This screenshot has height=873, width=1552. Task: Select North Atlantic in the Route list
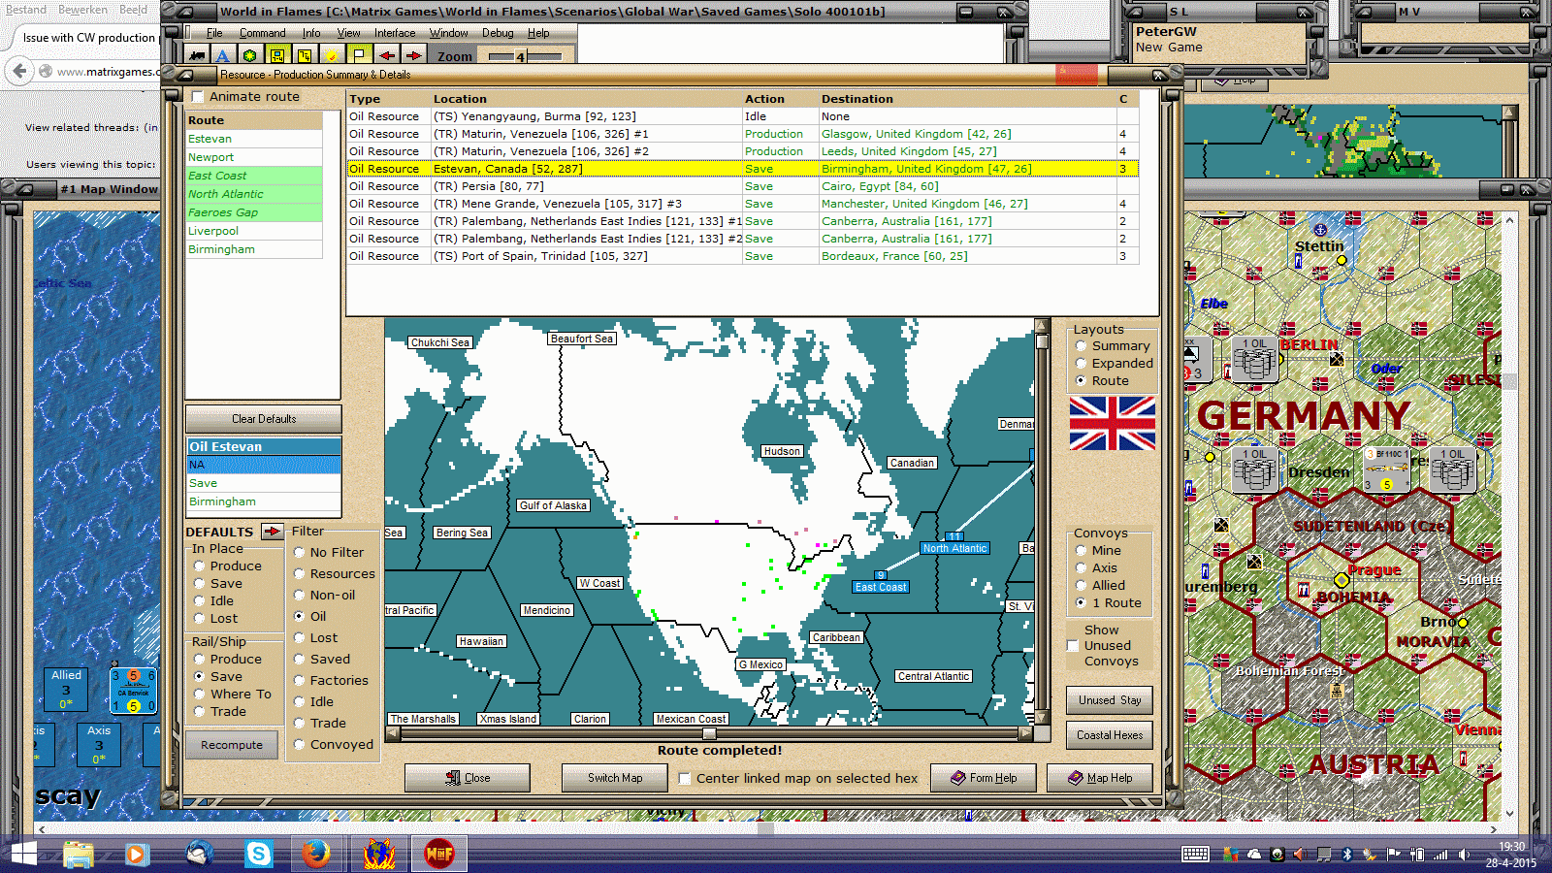coord(253,194)
